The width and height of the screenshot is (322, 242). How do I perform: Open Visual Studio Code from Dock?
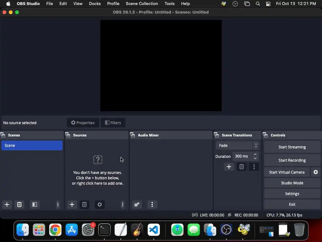(x=153, y=230)
